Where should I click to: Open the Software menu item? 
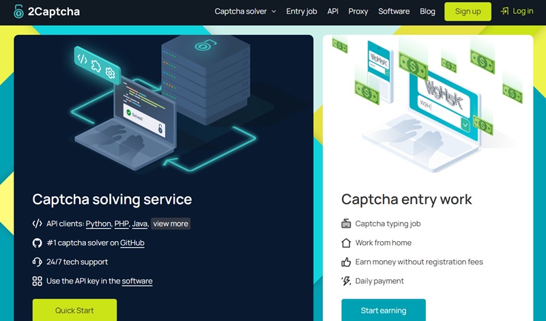[394, 12]
